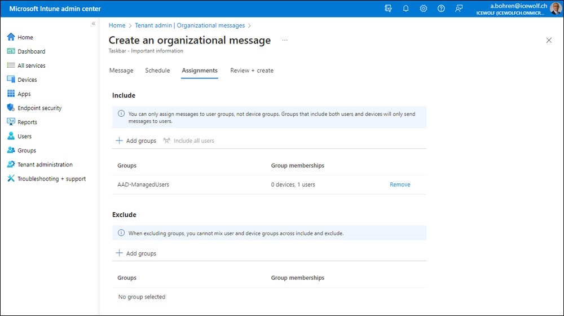Click the Troubleshooting + support tools icon
This screenshot has width=564, height=316.
(x=11, y=178)
